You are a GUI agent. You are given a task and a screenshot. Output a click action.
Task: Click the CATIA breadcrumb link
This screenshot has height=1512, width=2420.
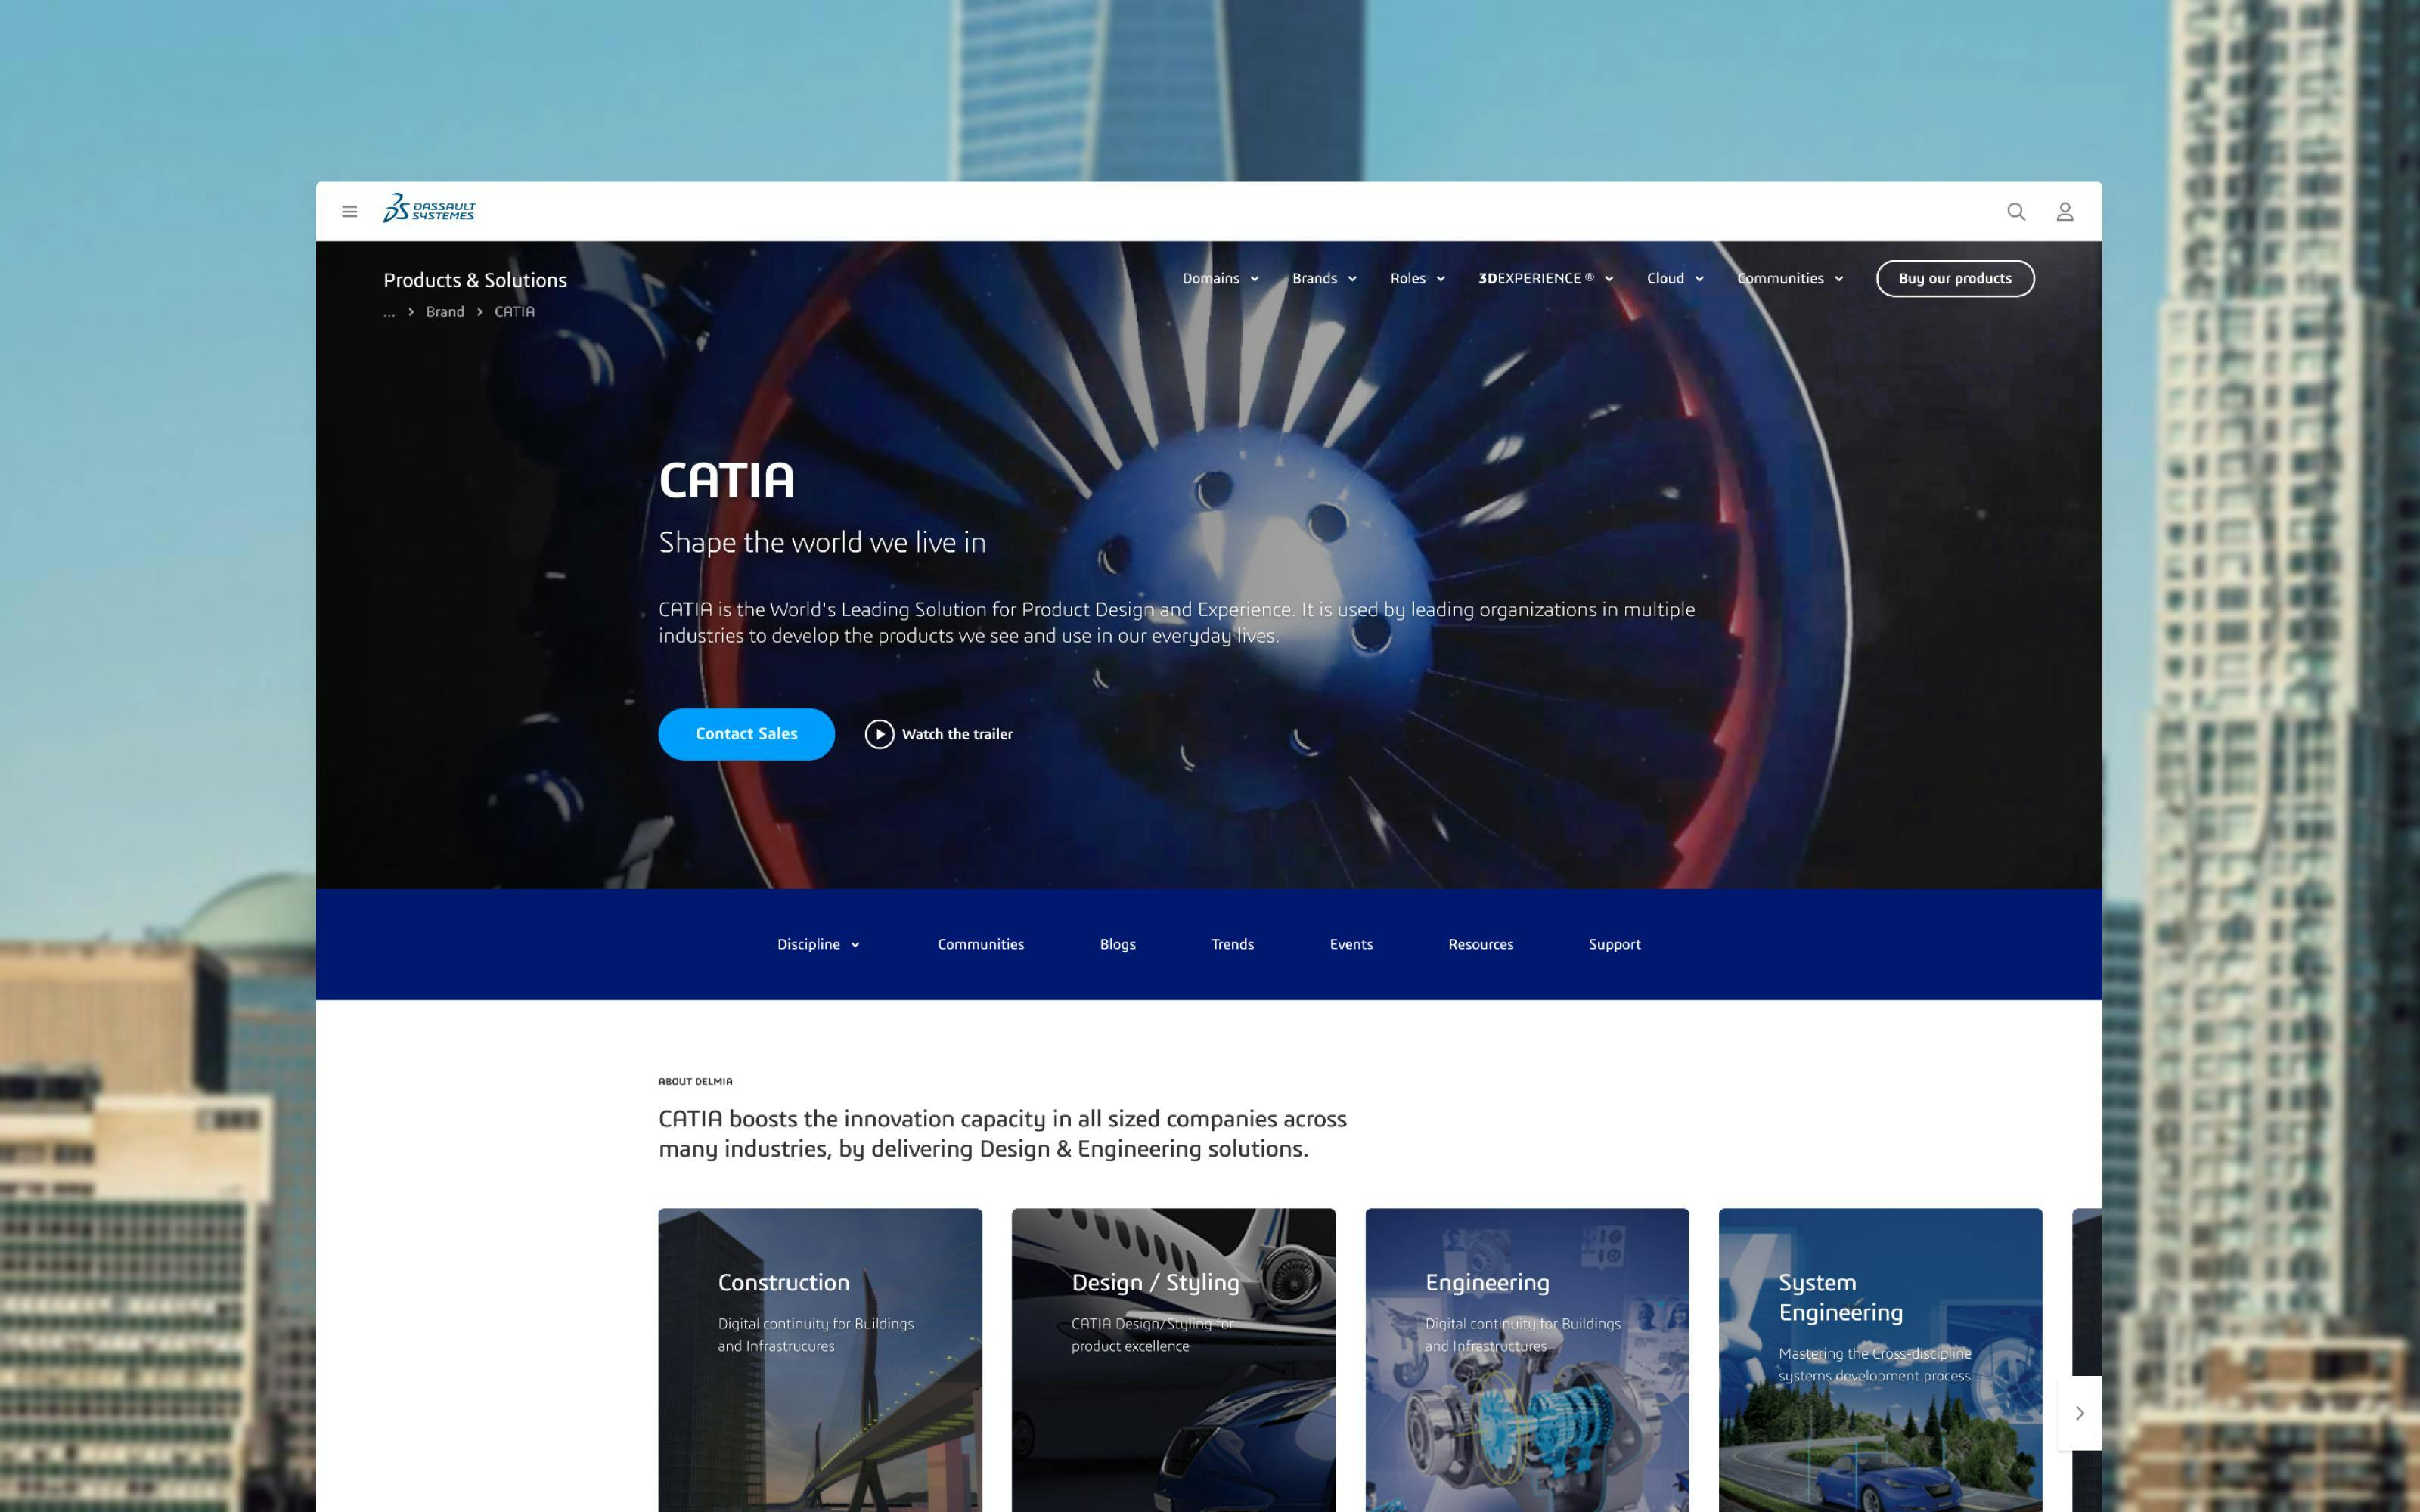(x=514, y=312)
